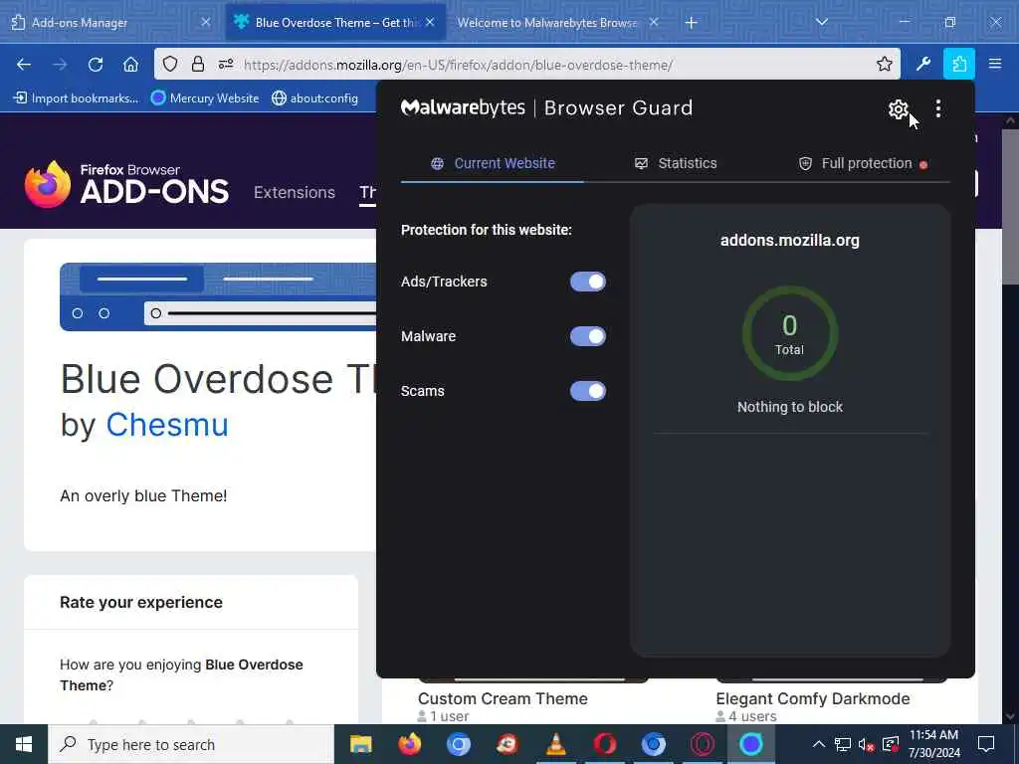Select the Current Website tab
The height and width of the screenshot is (764, 1019).
493,163
